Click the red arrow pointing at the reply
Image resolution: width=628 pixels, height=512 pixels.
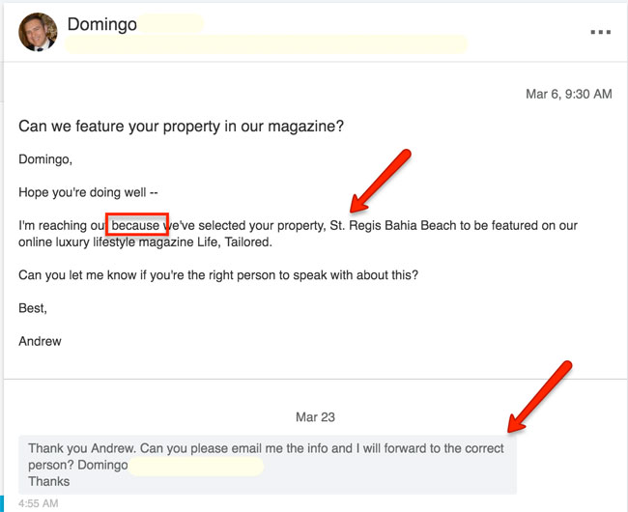[x=540, y=396]
